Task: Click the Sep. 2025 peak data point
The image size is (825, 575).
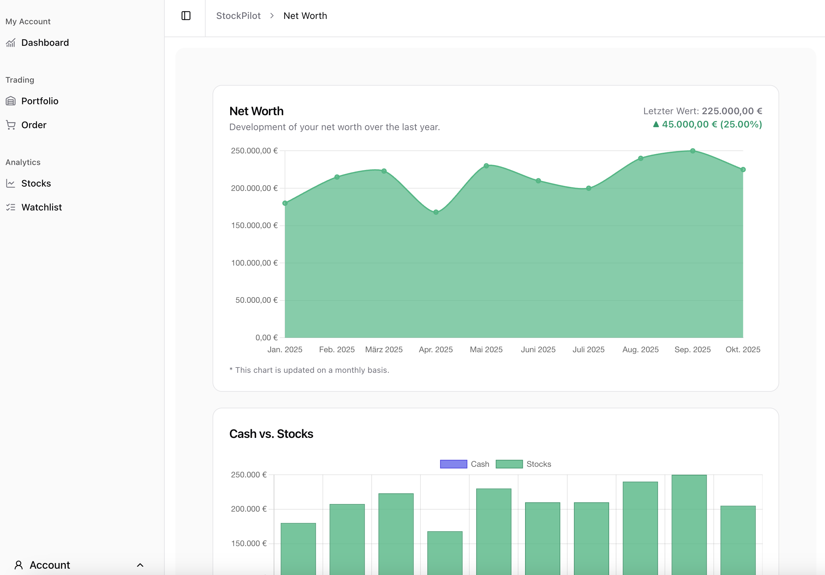Action: (692, 151)
